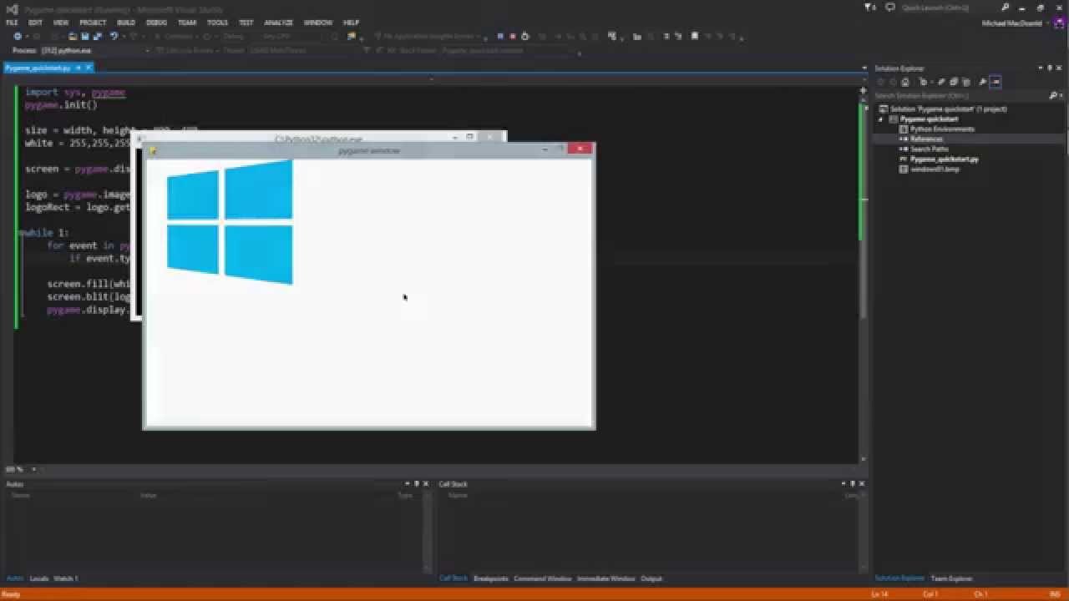Click the Save All toolbar icon
1069x601 pixels.
pyautogui.click(x=97, y=37)
